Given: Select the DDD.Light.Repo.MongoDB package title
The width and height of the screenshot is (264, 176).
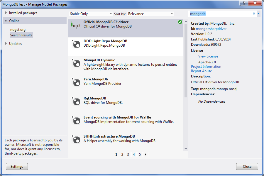Looking at the screenshot, I should coord(105,41).
